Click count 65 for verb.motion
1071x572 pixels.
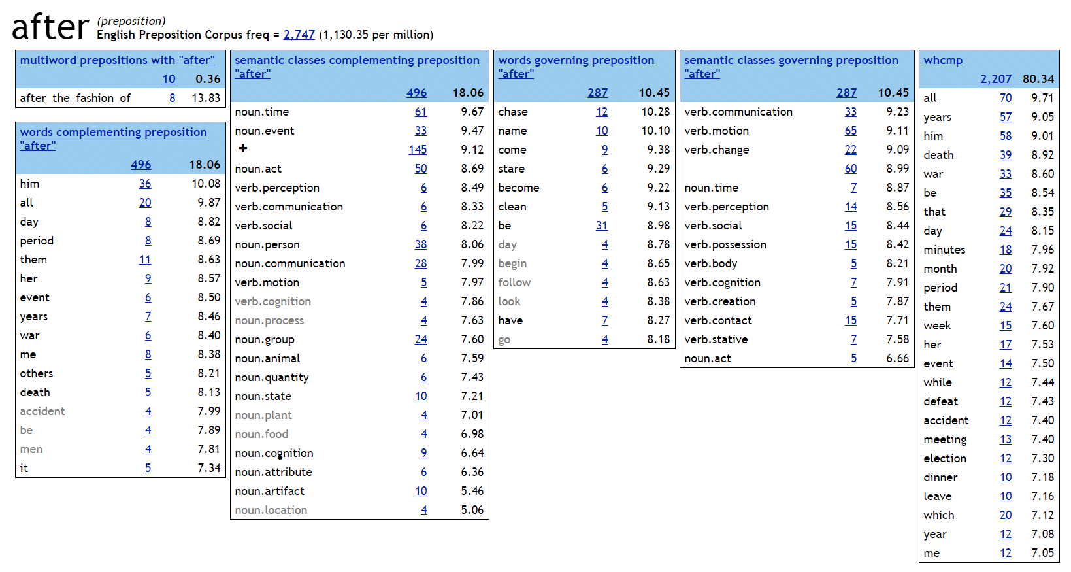click(850, 131)
